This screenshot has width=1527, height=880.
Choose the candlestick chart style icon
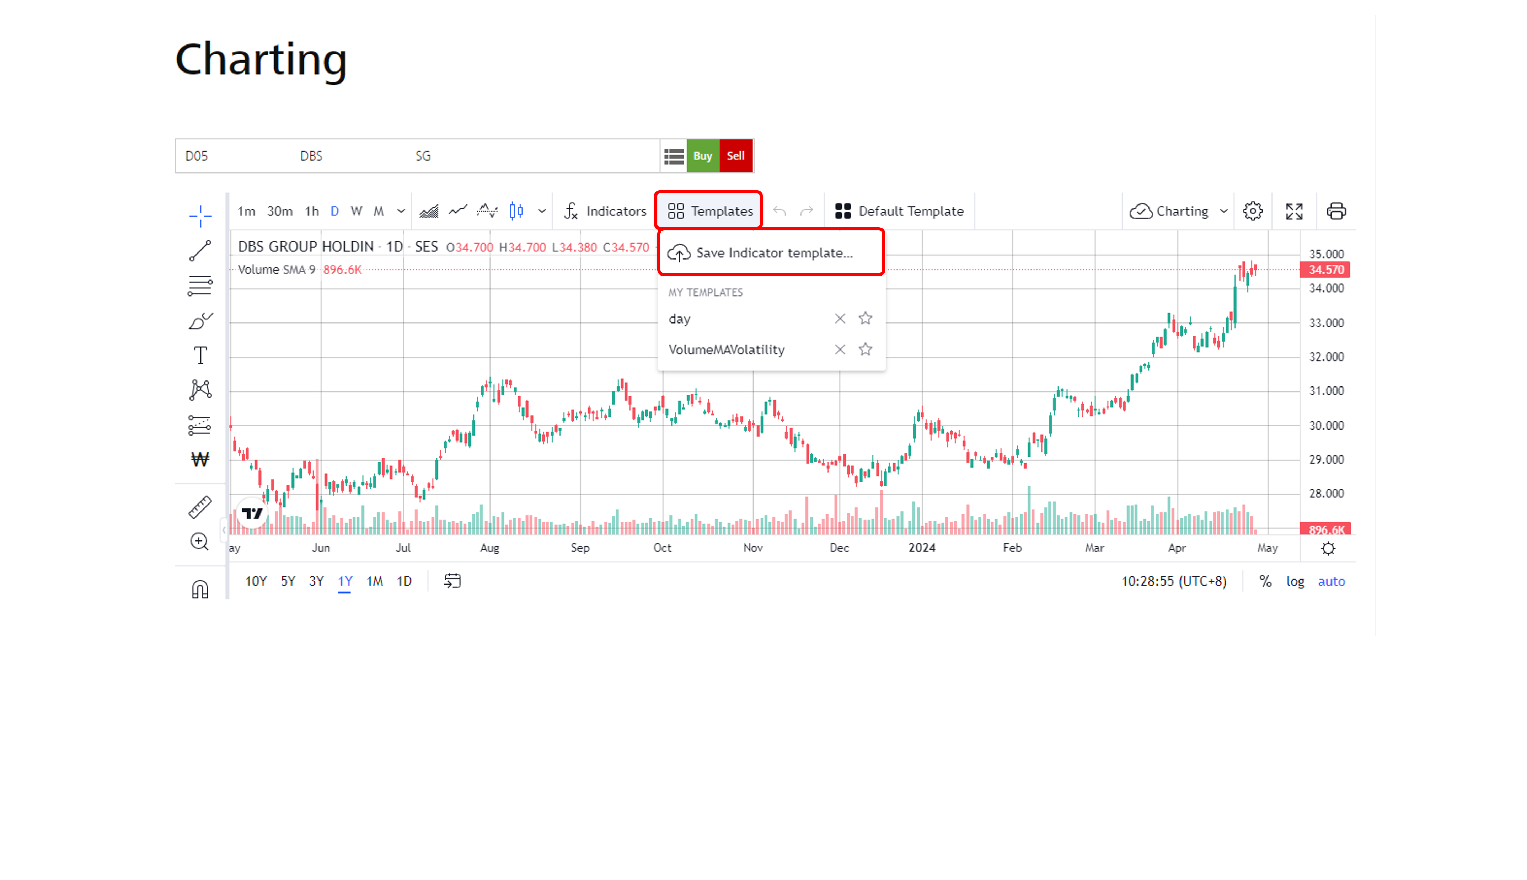[516, 211]
